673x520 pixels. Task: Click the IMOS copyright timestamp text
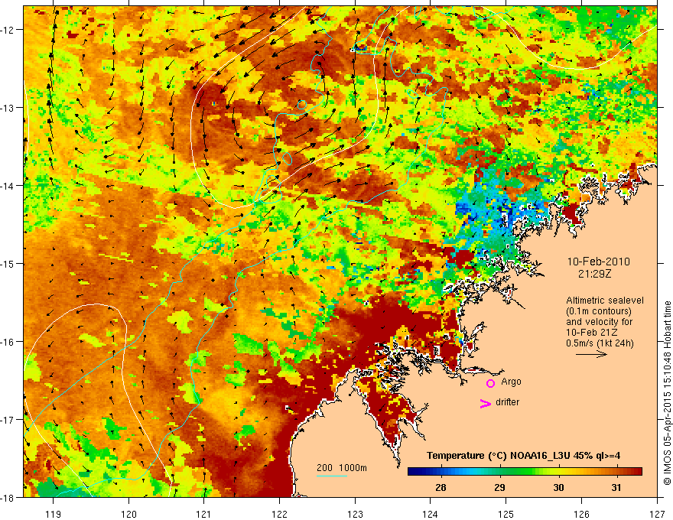click(x=668, y=393)
